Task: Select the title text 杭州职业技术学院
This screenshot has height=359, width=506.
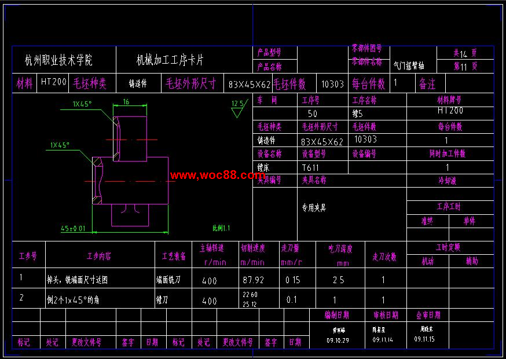Action: pos(58,60)
